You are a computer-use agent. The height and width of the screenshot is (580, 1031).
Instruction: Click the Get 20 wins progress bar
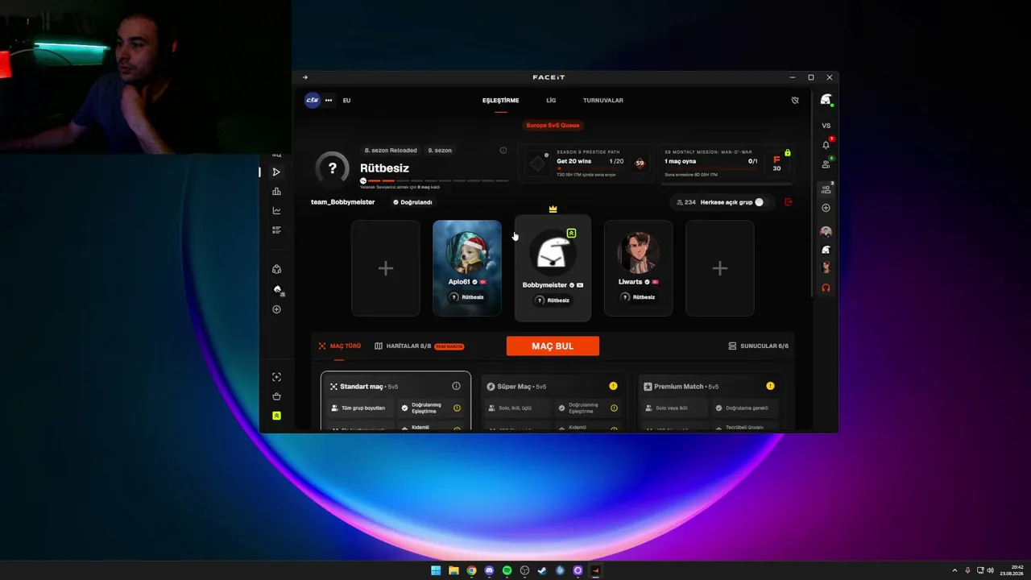click(590, 168)
